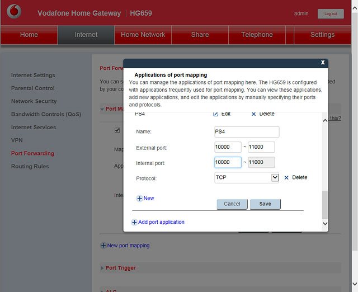Click the Applications of port mapping heading
The width and height of the screenshot is (358, 292).
pos(171,75)
